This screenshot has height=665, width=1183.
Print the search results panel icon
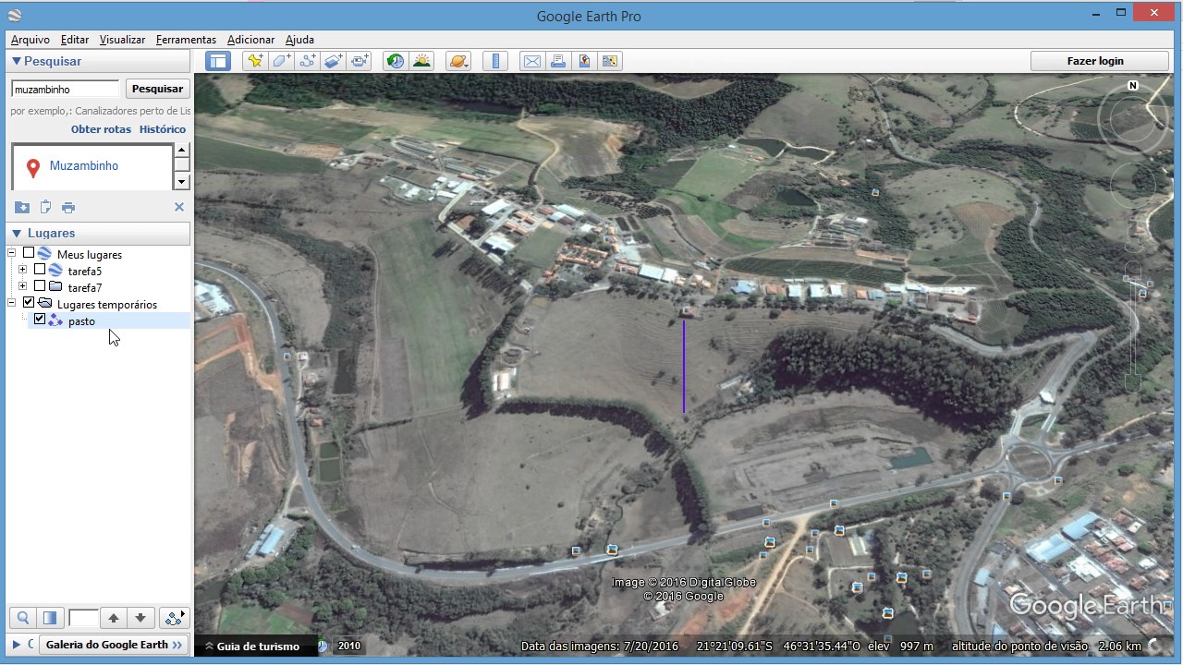[68, 207]
